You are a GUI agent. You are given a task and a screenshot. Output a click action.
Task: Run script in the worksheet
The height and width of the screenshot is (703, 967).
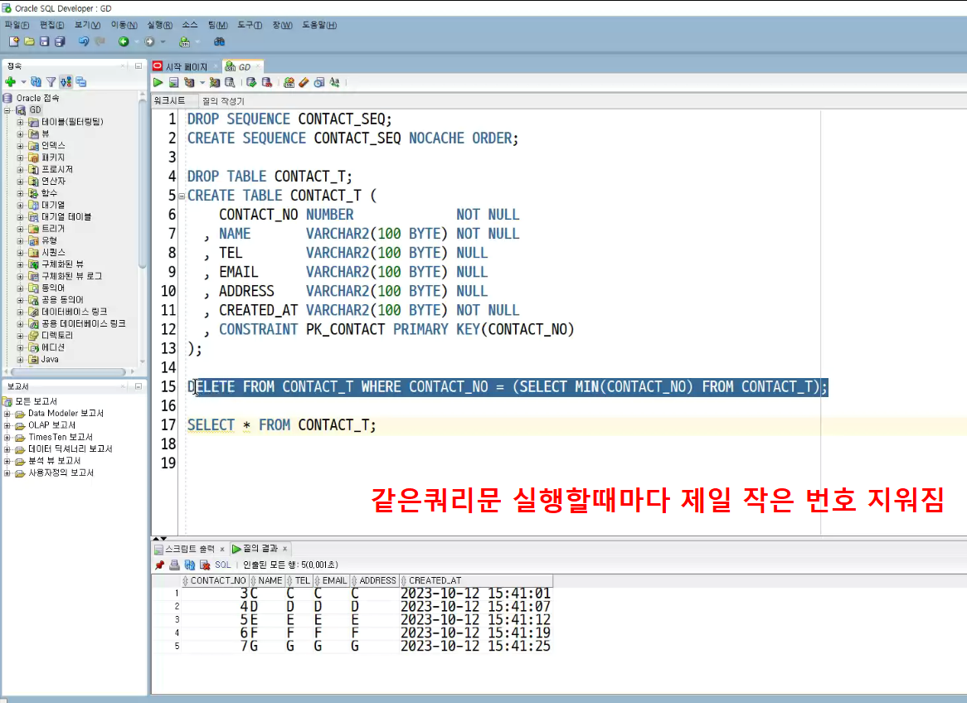174,82
